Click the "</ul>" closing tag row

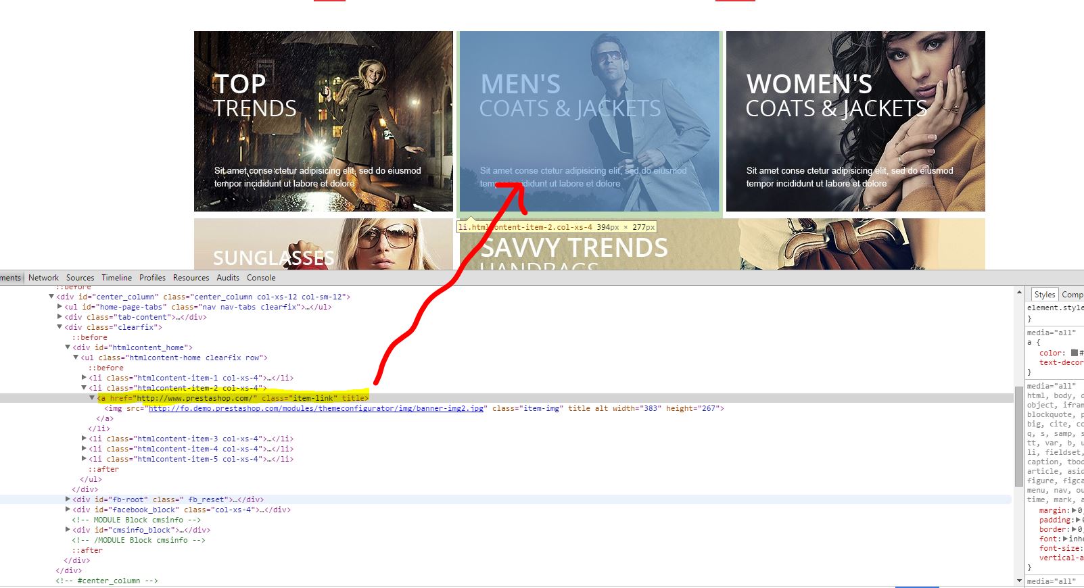point(91,479)
